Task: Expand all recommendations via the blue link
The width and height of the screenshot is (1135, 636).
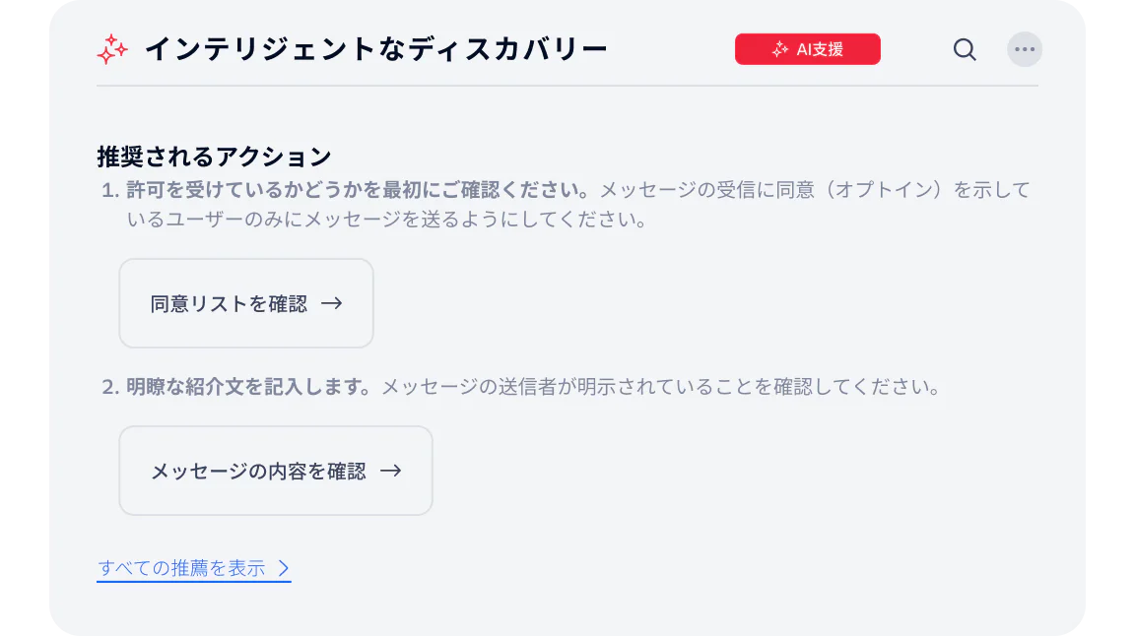Action: (x=185, y=568)
